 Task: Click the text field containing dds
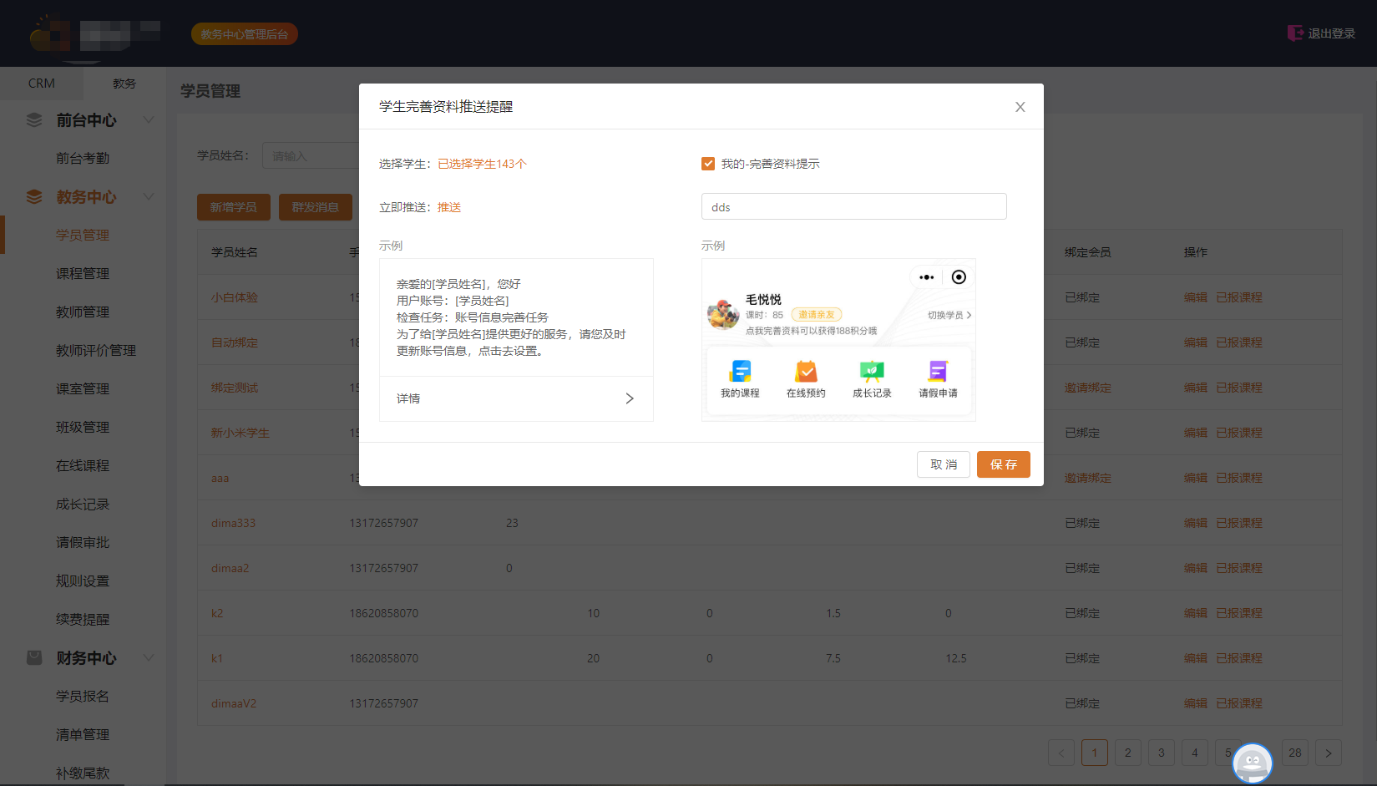click(853, 207)
